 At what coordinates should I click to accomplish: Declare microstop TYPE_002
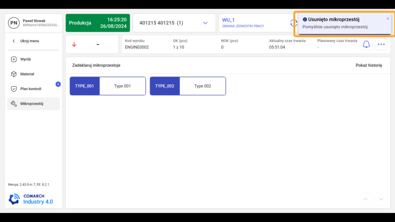pyautogui.click(x=188, y=86)
